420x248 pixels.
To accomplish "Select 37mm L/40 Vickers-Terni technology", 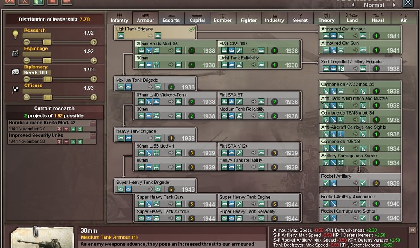I will [175, 98].
